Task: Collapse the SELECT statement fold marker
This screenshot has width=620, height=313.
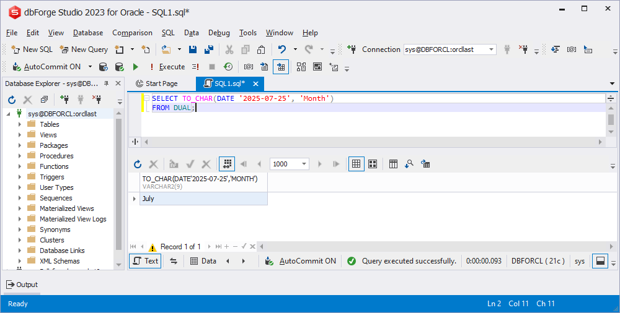Action: click(146, 98)
